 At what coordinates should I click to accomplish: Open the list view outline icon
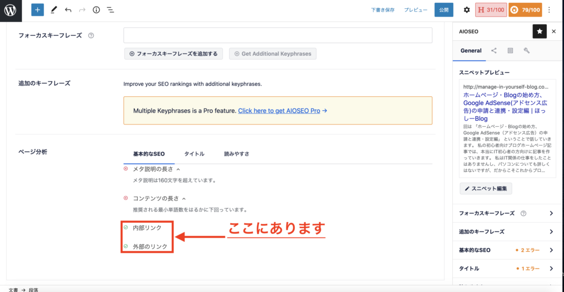tap(110, 10)
